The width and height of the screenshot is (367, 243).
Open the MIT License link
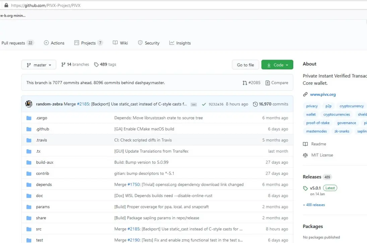[x=318, y=155]
